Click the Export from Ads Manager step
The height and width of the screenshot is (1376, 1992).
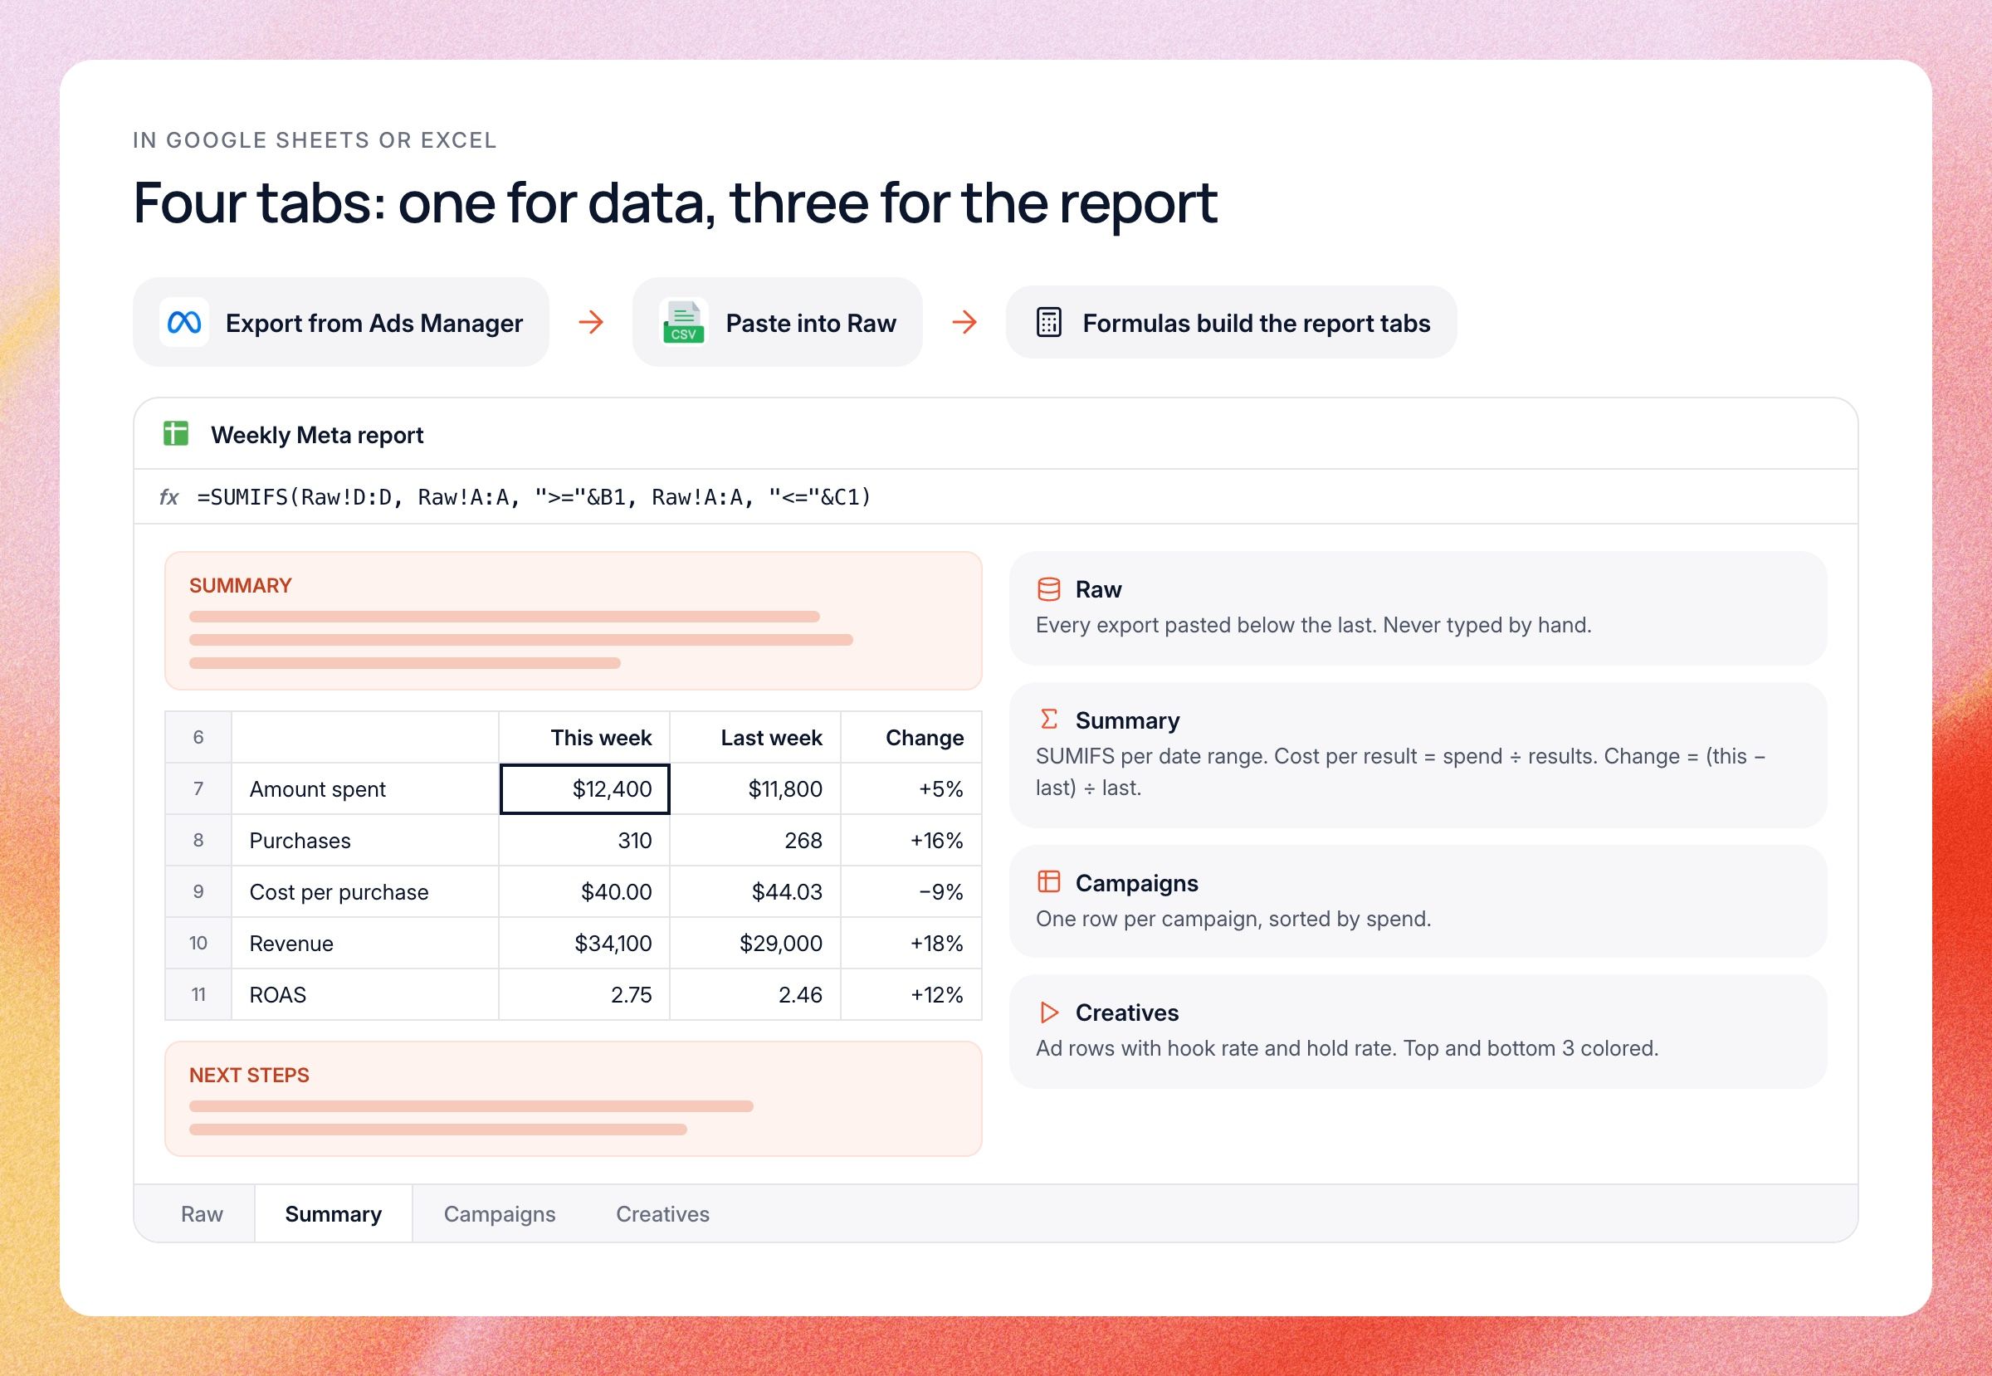(x=340, y=323)
